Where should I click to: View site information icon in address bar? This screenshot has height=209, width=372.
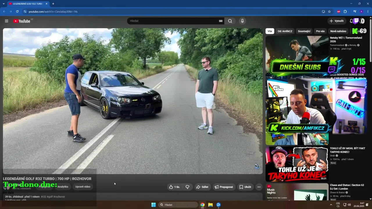[25, 12]
